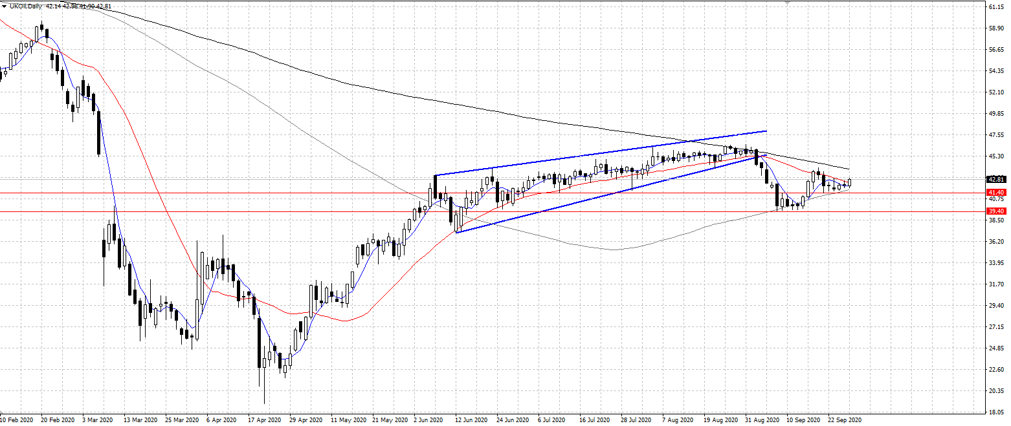This screenshot has width=1011, height=426.
Task: Click the OHLC values next to the title
Action: click(78, 6)
